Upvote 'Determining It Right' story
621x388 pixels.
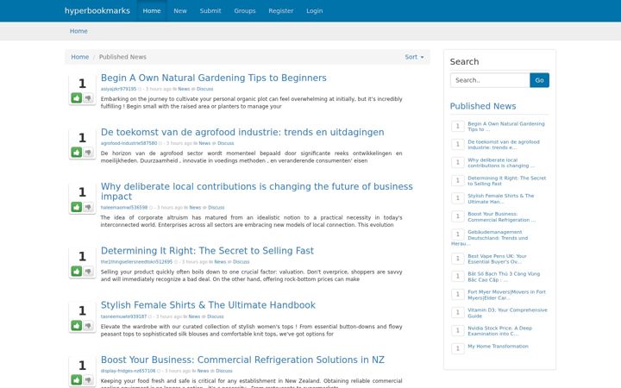pyautogui.click(x=77, y=271)
